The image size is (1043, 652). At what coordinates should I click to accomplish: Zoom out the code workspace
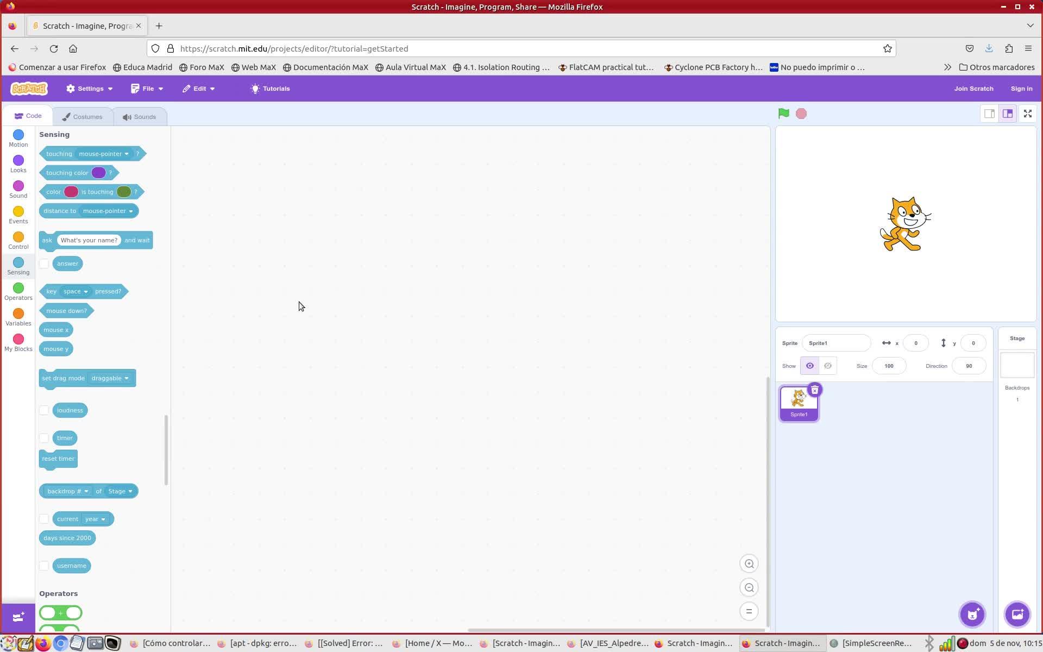pos(749,588)
